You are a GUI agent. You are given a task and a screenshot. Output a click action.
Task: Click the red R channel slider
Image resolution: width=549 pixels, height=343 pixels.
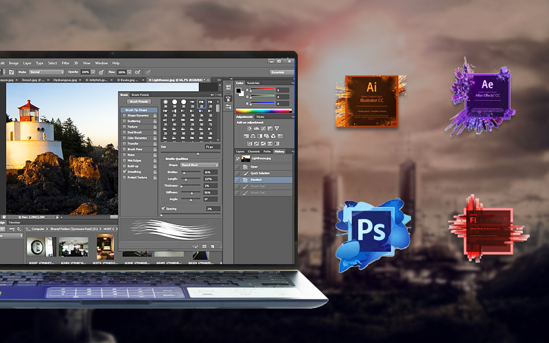click(263, 89)
